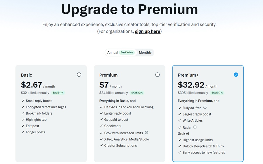263x164 pixels.
Task: Select the Premium plan radio button
Action: 157,75
